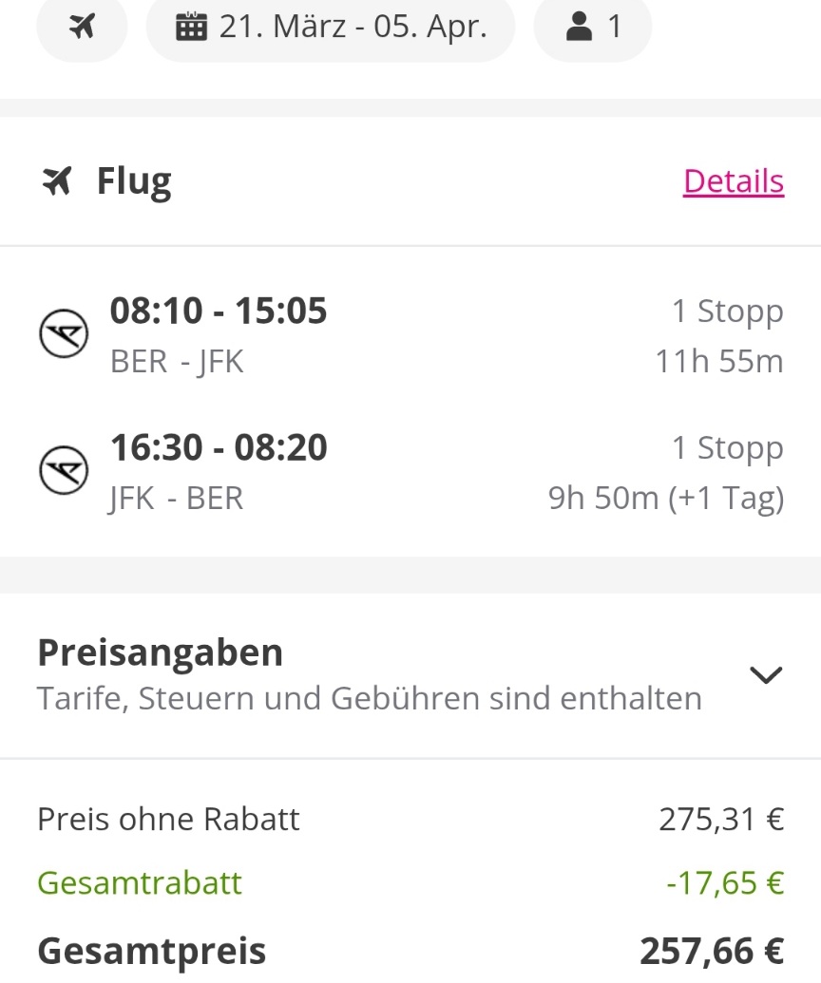Click the return 9h 50m (+1 Tag) duration

(666, 499)
